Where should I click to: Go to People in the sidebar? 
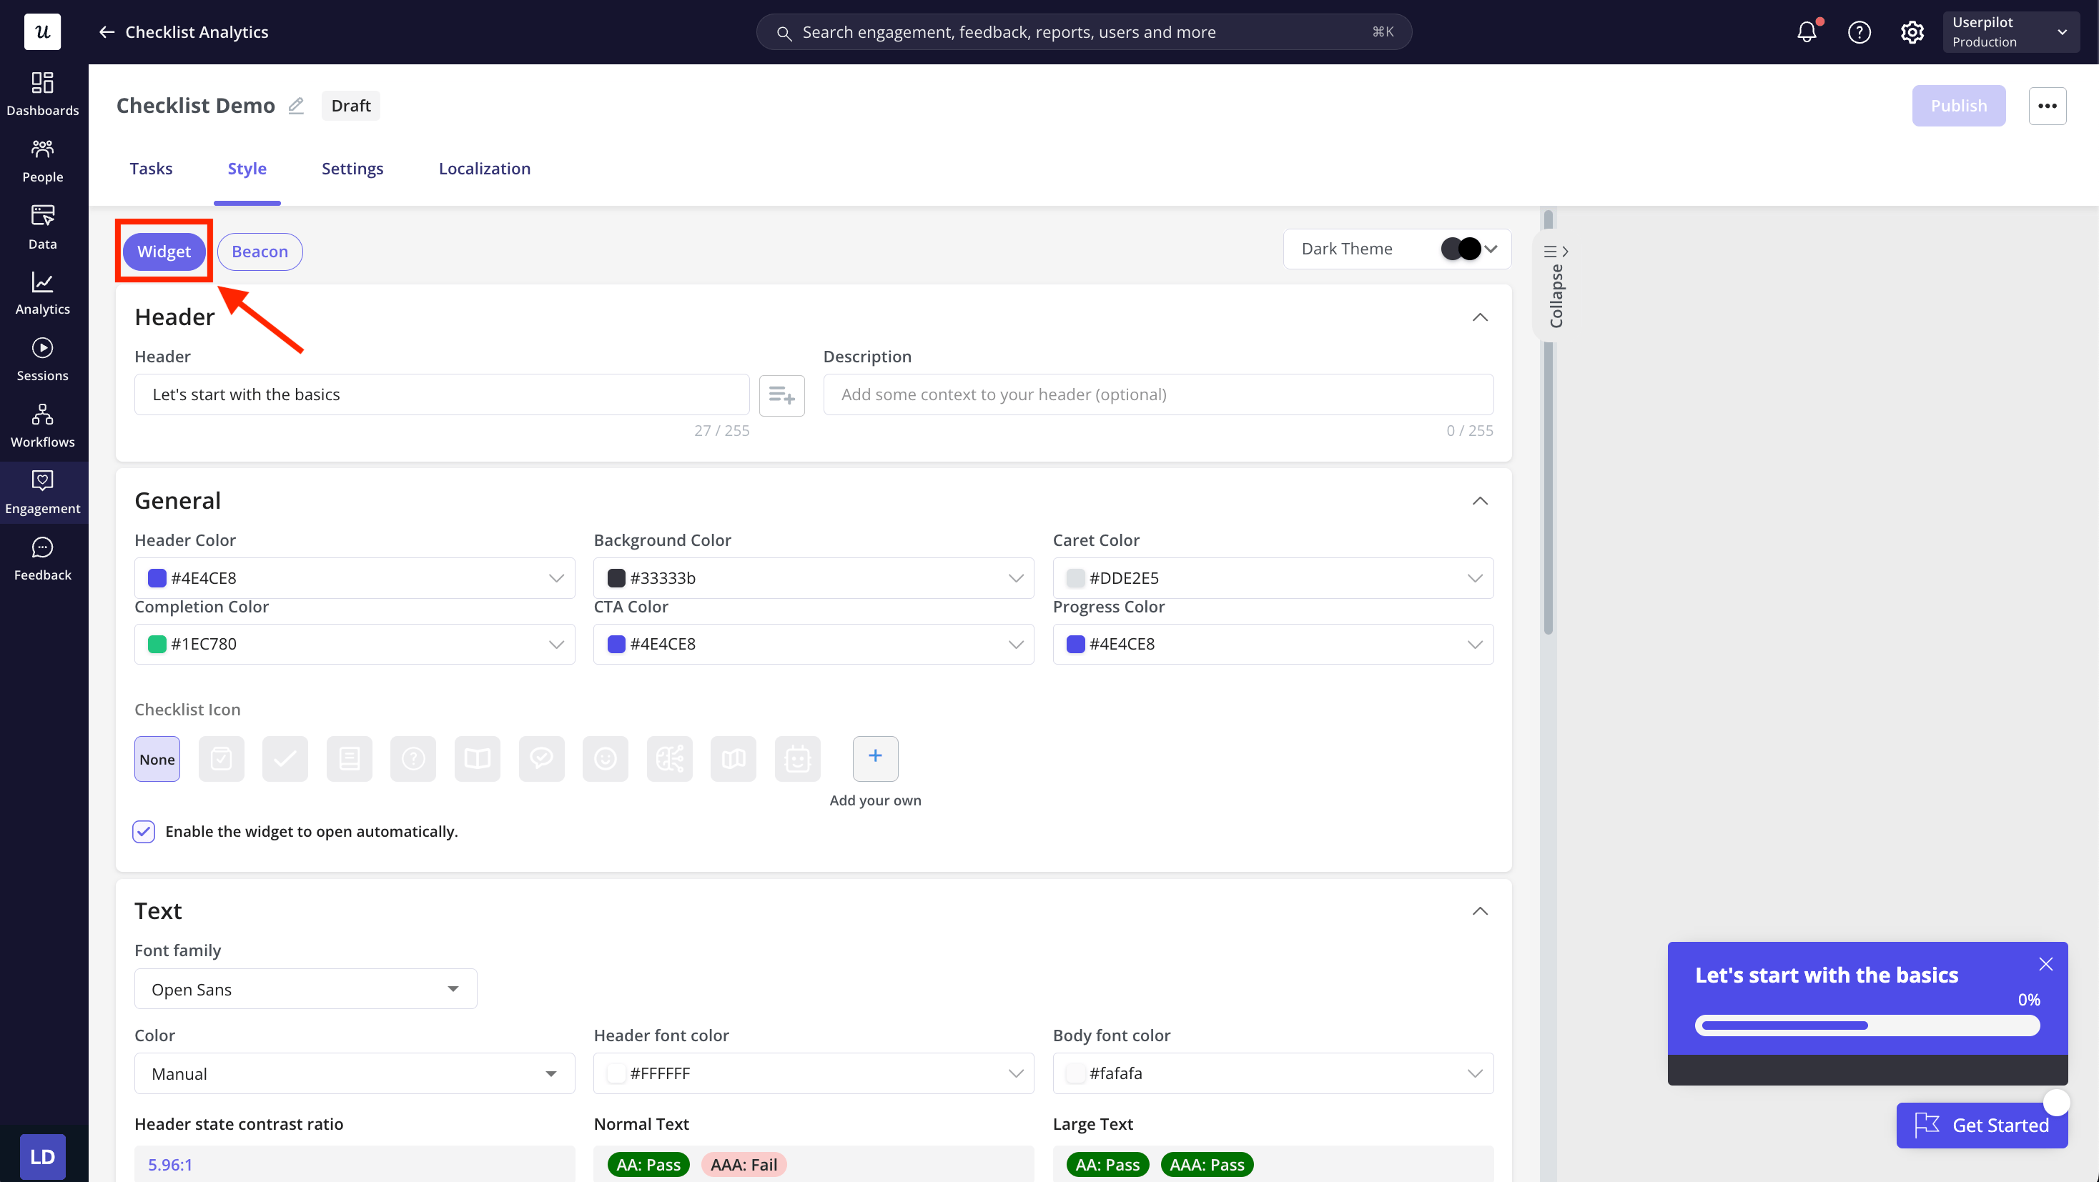42,162
